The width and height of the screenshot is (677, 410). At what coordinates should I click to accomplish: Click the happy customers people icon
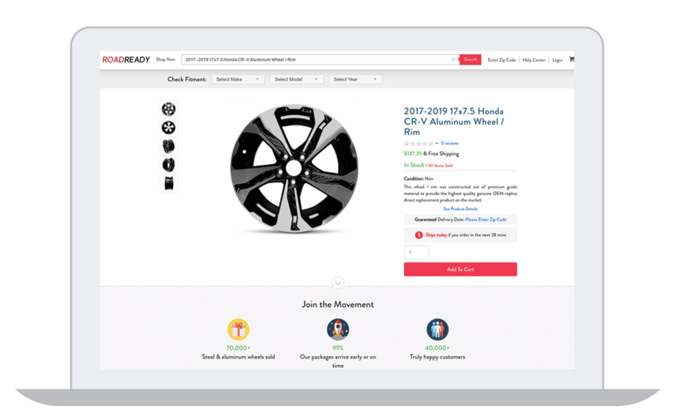436,328
